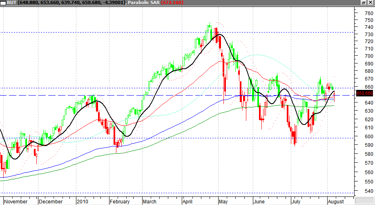The height and width of the screenshot is (205, 375).
Task: Click the 550 price axis label
Action: click(369, 182)
